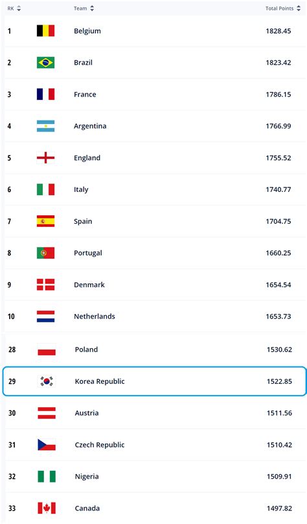Sort the table by RK column arrows

coord(19,8)
